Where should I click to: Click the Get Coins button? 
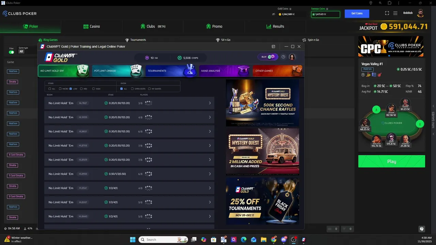(x=357, y=13)
